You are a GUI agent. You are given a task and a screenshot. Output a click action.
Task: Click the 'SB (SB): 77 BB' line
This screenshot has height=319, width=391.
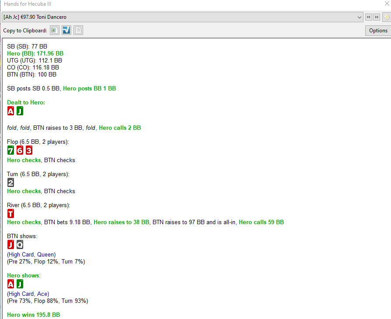(x=27, y=47)
